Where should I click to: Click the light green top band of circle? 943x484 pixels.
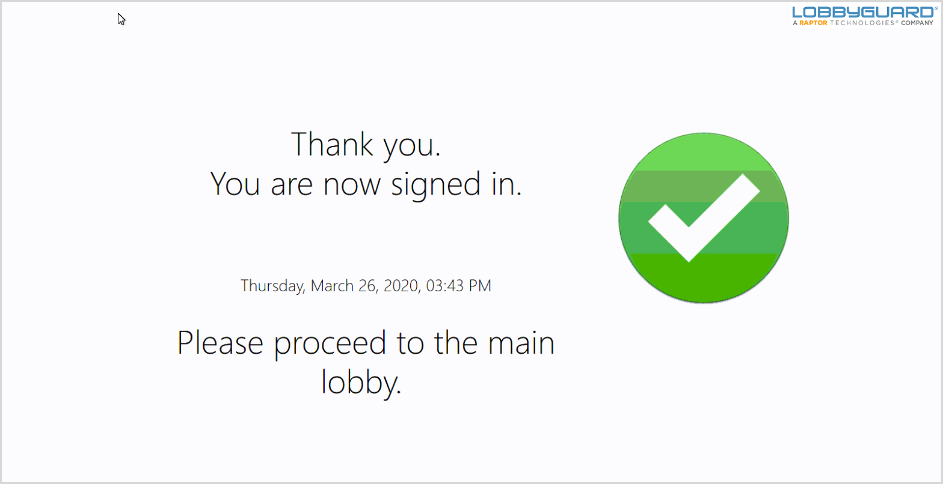[704, 151]
